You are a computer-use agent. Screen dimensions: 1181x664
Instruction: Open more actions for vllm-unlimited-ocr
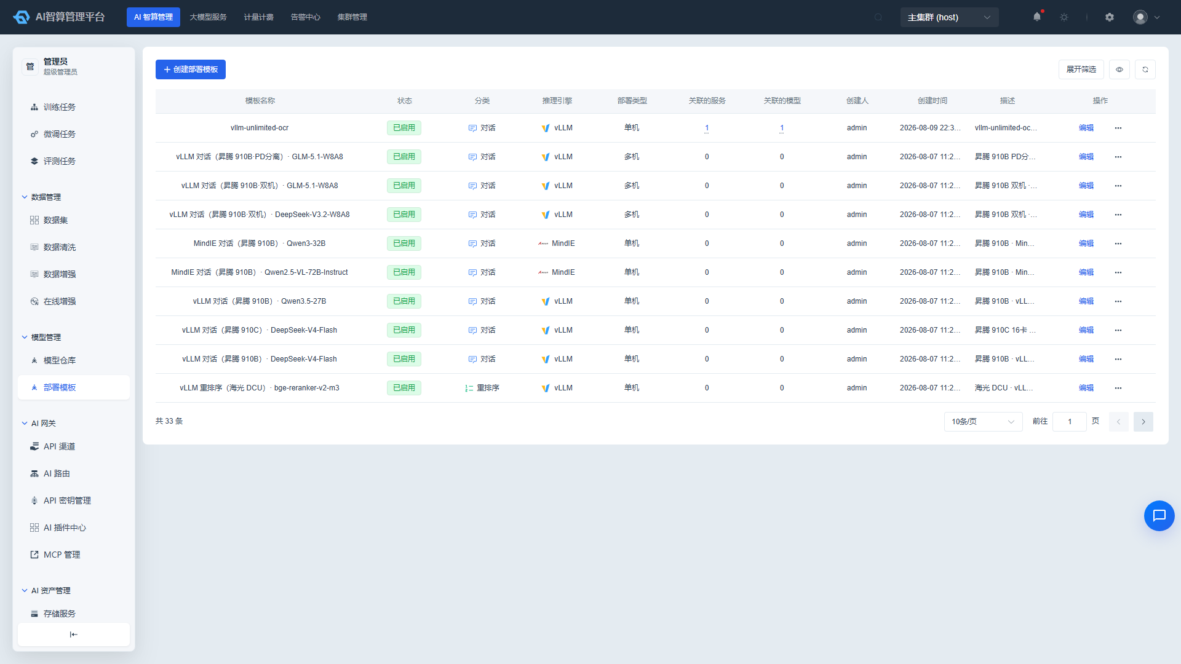point(1118,128)
